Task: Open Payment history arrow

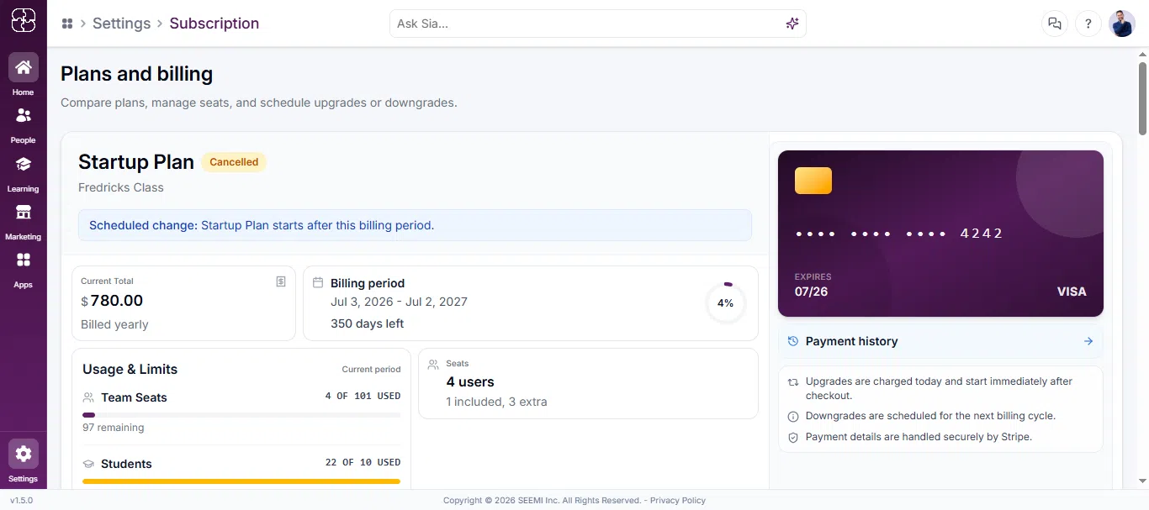Action: 1088,341
